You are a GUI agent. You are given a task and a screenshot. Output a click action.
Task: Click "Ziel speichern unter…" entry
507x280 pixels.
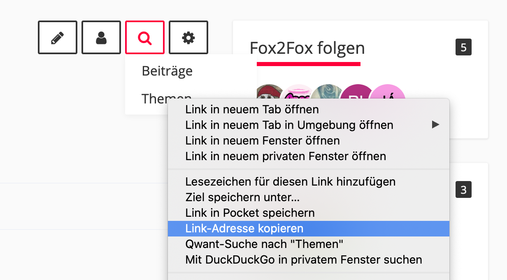coord(242,197)
